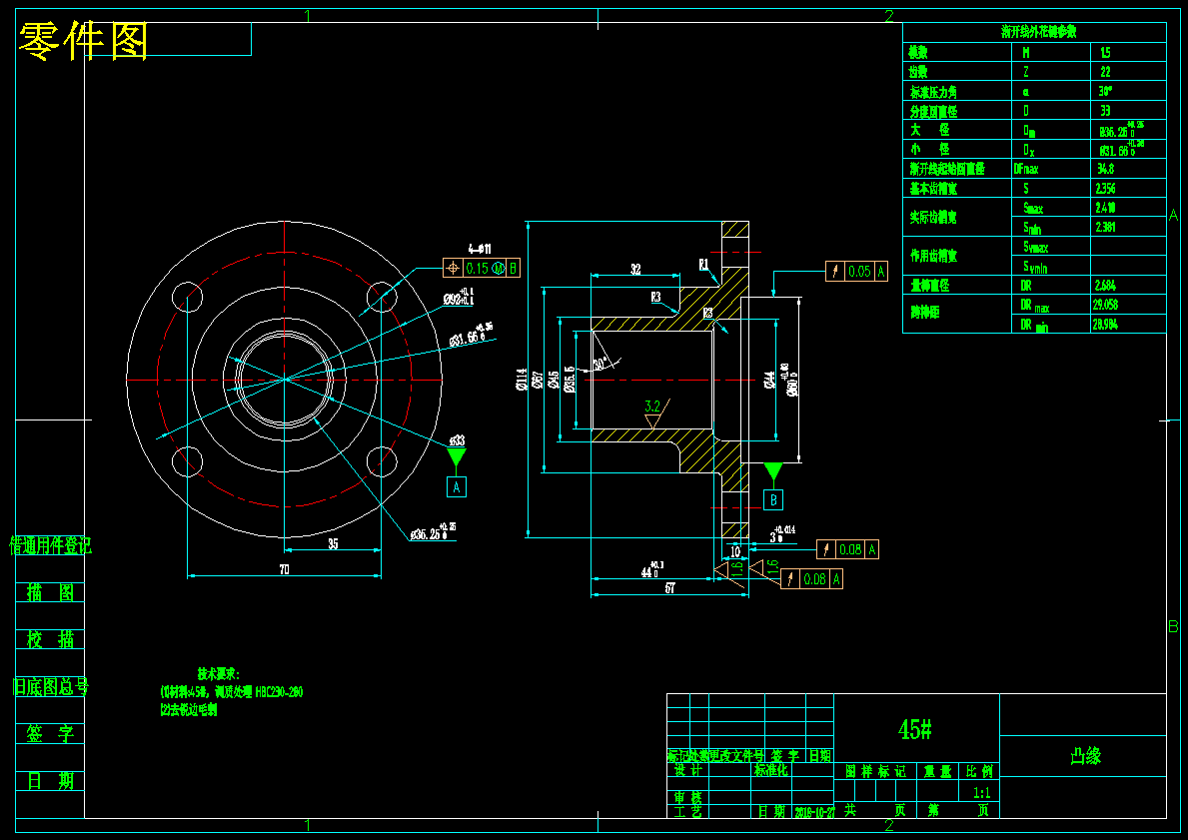The width and height of the screenshot is (1188, 840).
Task: Click the technical note containing 'HBC230-280'
Action: (x=231, y=691)
